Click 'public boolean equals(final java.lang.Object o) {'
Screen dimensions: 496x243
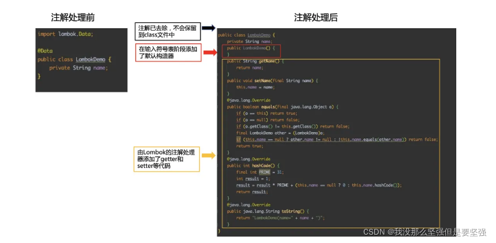[283, 107]
